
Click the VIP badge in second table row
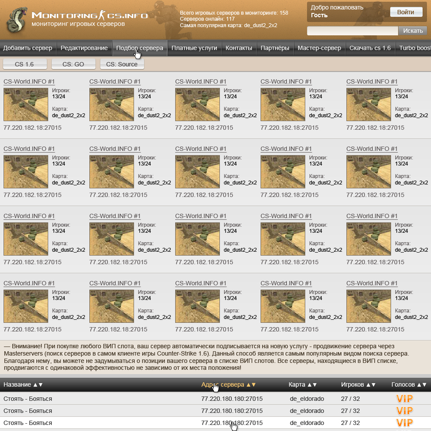point(404,411)
